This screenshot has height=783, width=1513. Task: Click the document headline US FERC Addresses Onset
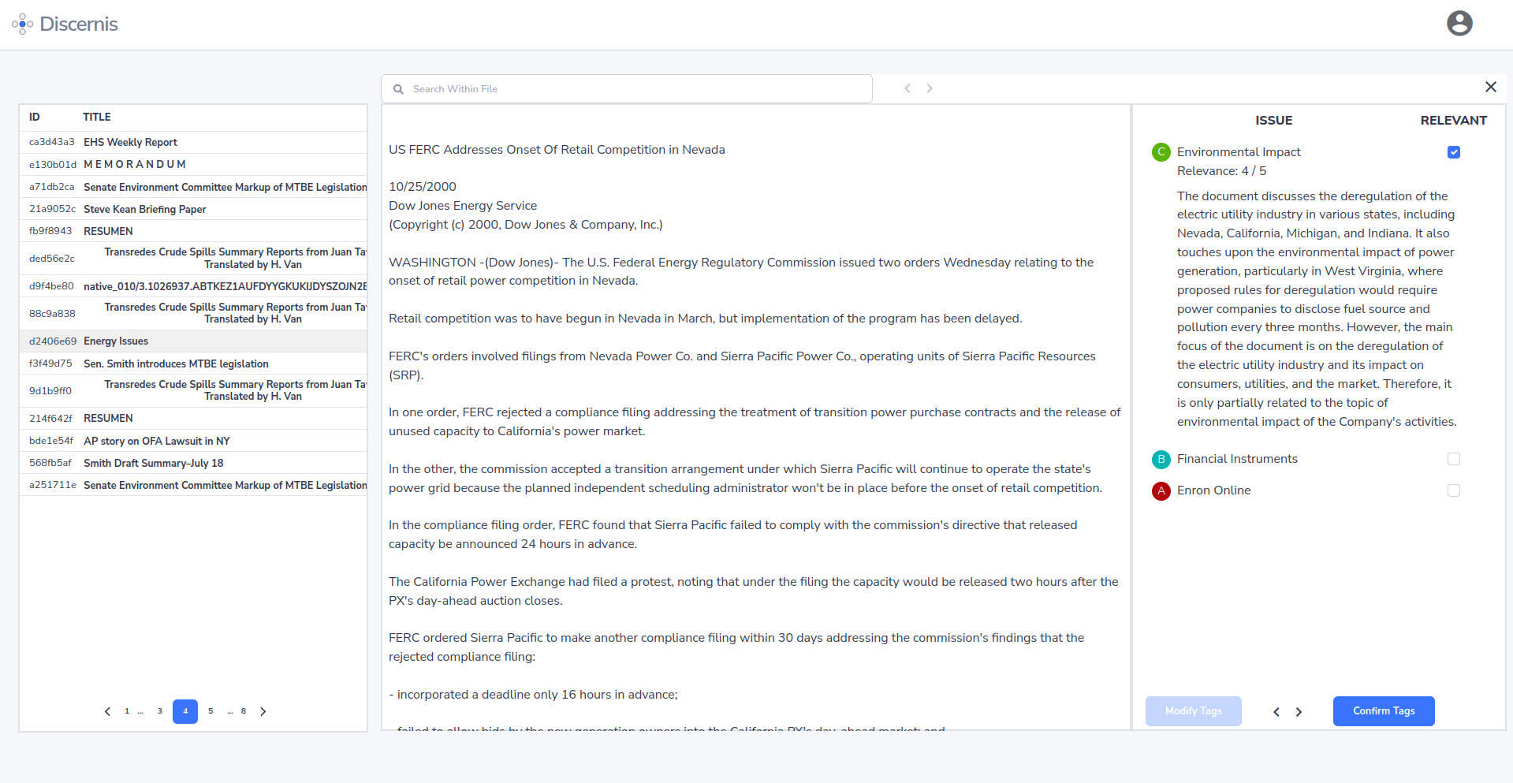(557, 150)
